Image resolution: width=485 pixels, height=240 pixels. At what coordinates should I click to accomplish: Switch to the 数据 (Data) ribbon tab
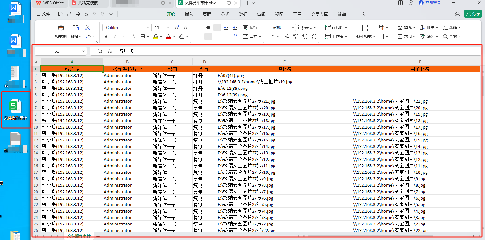tap(243, 14)
